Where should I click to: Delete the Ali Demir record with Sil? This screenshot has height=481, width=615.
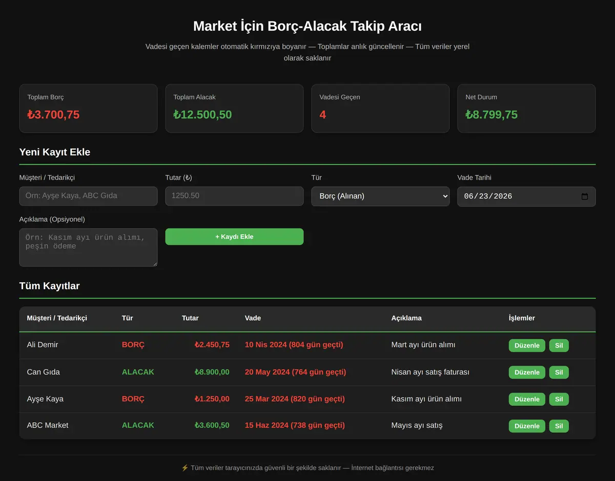(x=559, y=345)
